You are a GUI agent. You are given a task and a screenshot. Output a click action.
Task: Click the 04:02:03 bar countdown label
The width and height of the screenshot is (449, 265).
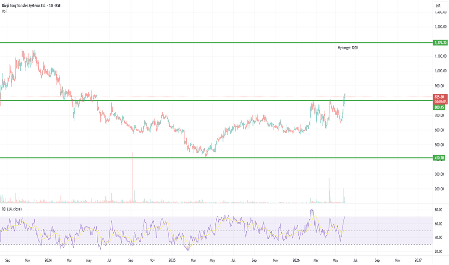(440, 101)
